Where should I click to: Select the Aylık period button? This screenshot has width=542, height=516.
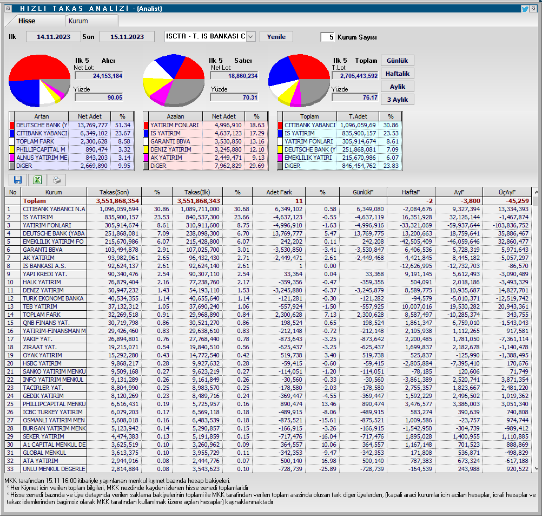pyautogui.click(x=397, y=87)
